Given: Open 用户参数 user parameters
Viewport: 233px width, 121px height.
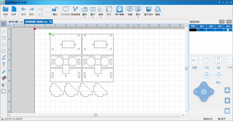Looking at the screenshot, I should coord(120,9).
